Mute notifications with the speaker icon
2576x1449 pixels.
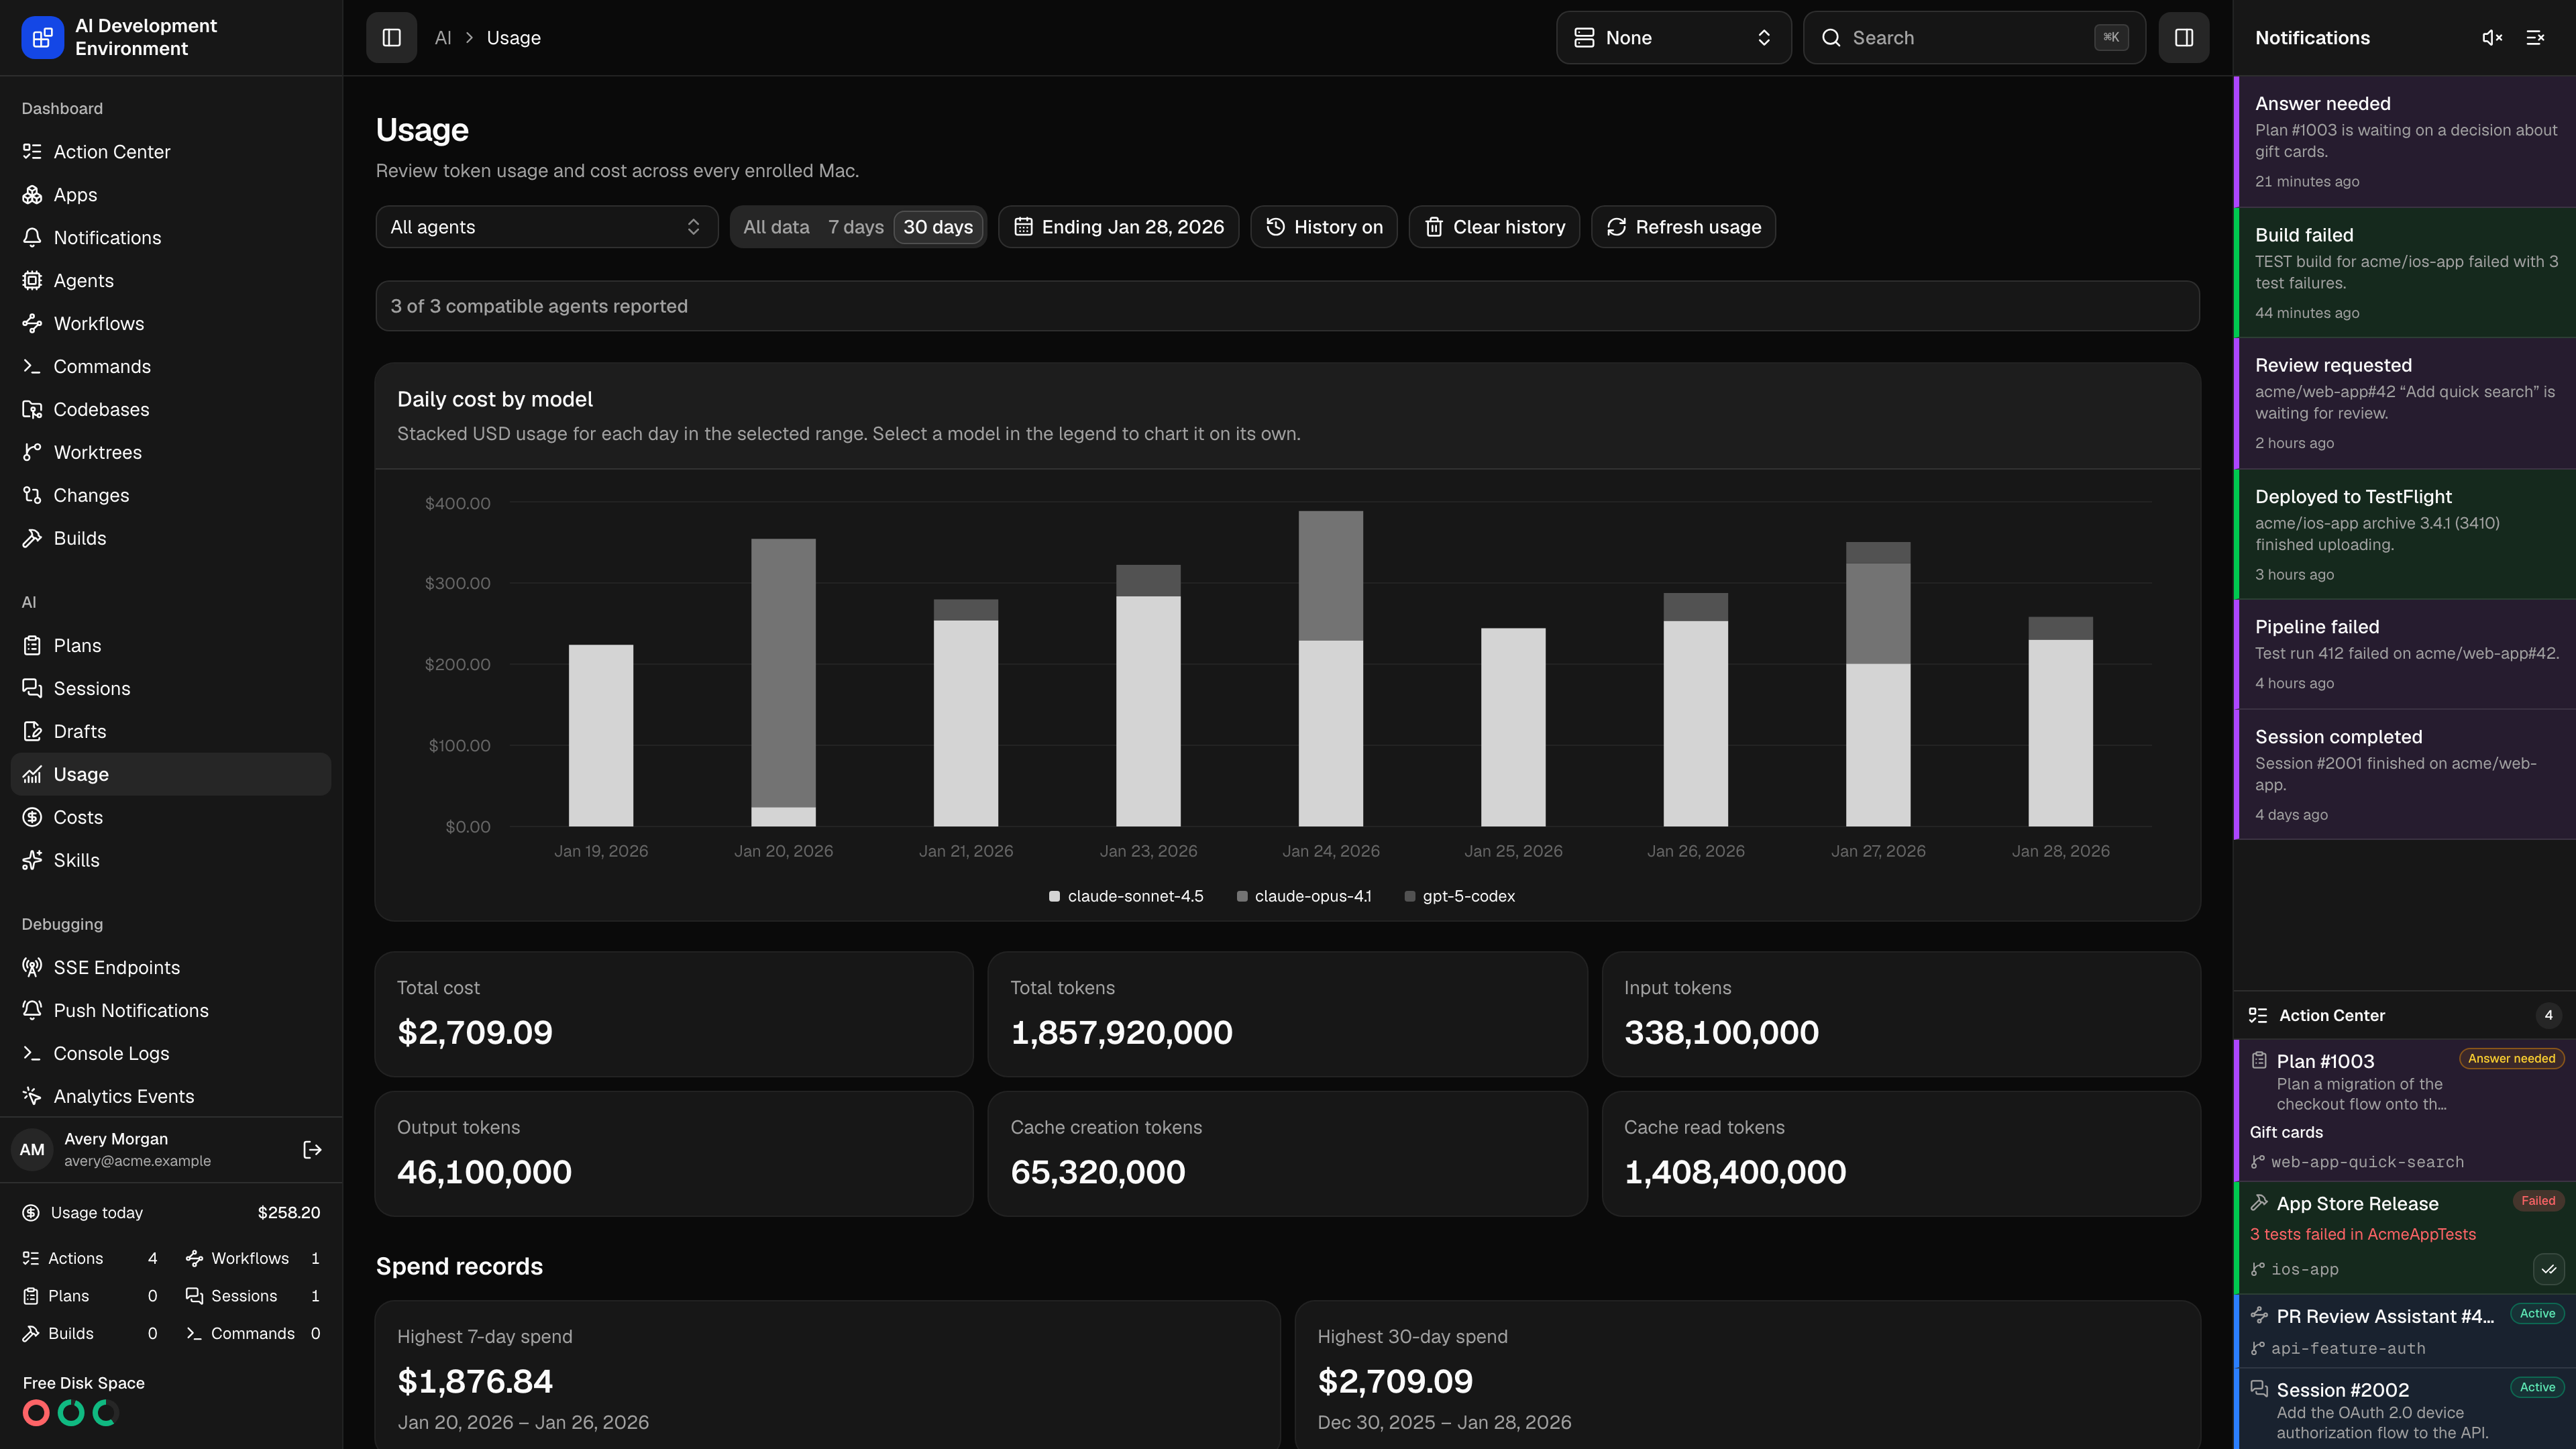click(x=2492, y=38)
